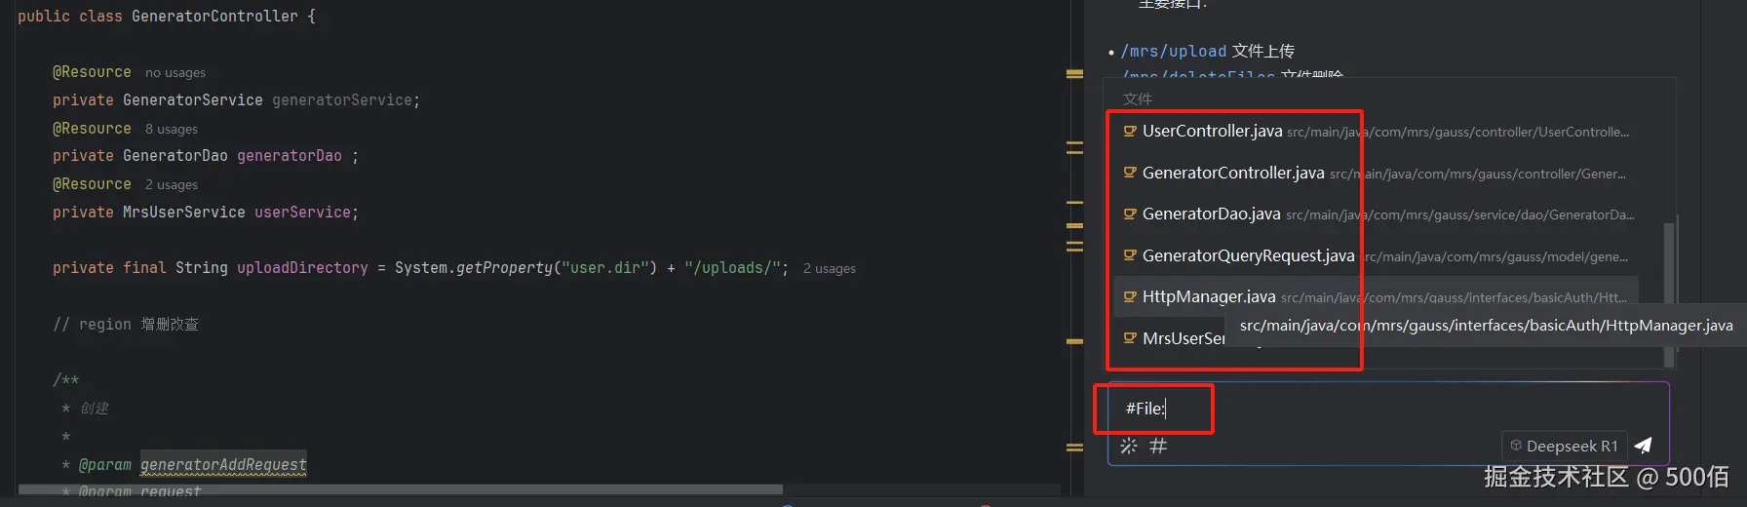Click the class icon beside GeneratorQueryRequest.java
Image resolution: width=1747 pixels, height=507 pixels.
(1130, 255)
